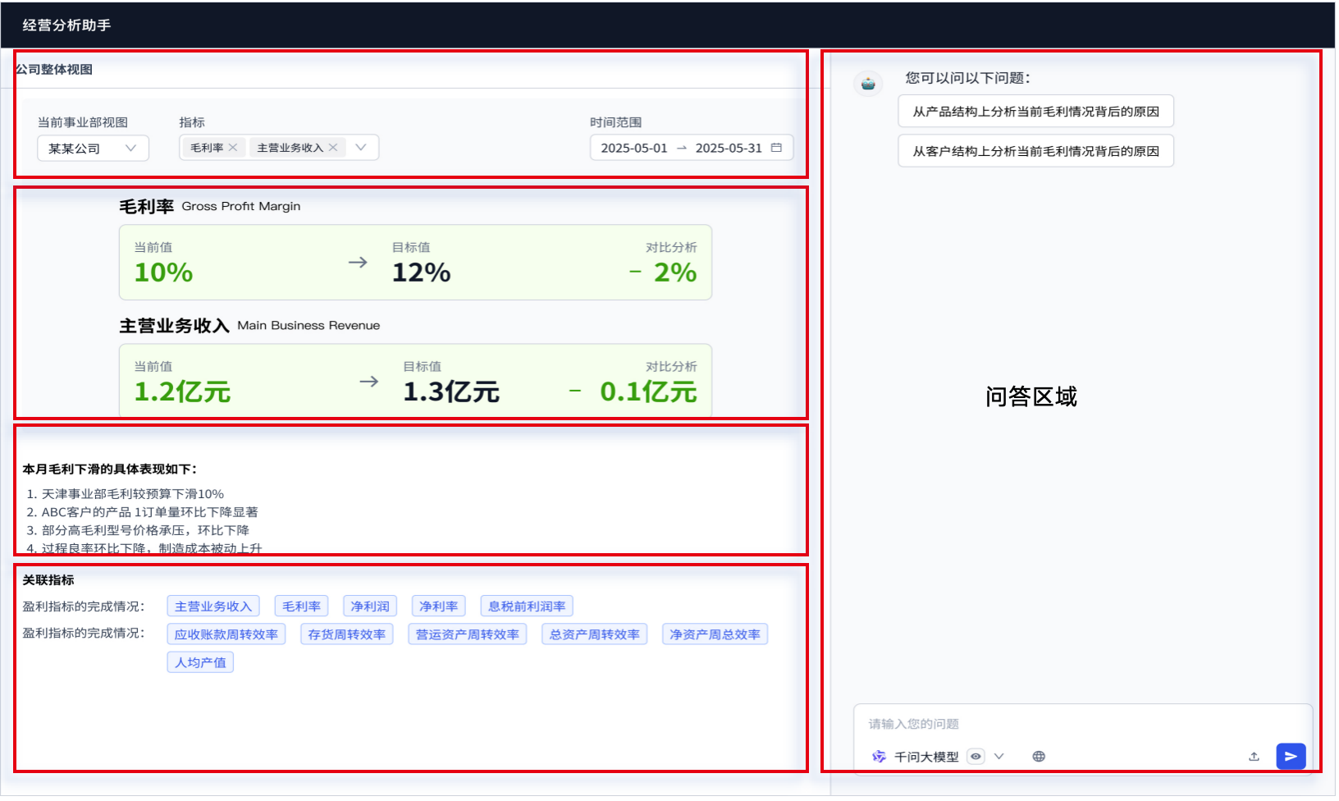Click the suggested question about 产品结构 analysis
This screenshot has height=801, width=1339.
coord(1035,111)
